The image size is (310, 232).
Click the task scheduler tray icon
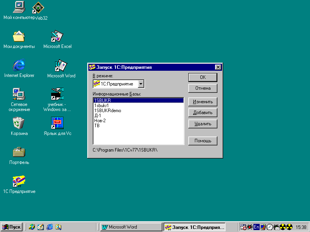(x=243, y=227)
